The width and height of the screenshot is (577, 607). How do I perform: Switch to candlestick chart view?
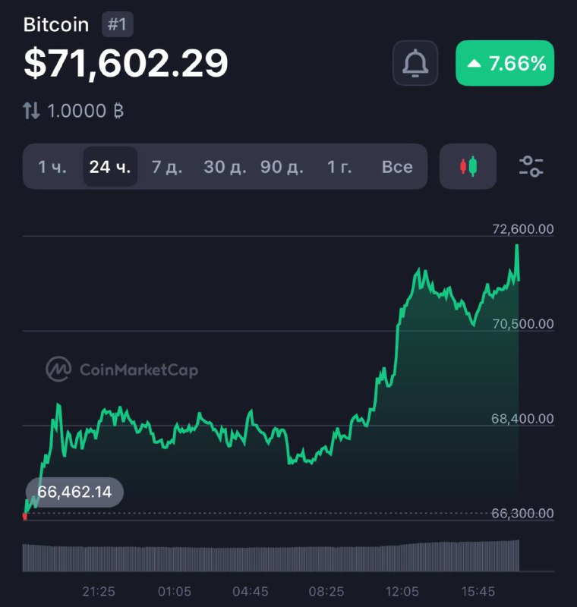click(468, 166)
